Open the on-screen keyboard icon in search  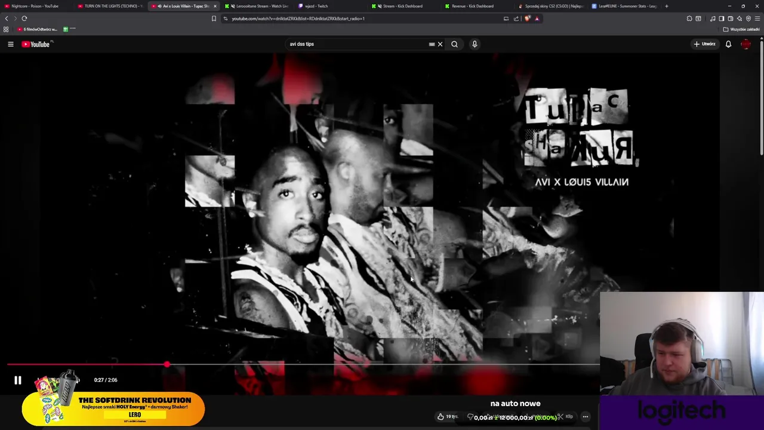coord(432,44)
